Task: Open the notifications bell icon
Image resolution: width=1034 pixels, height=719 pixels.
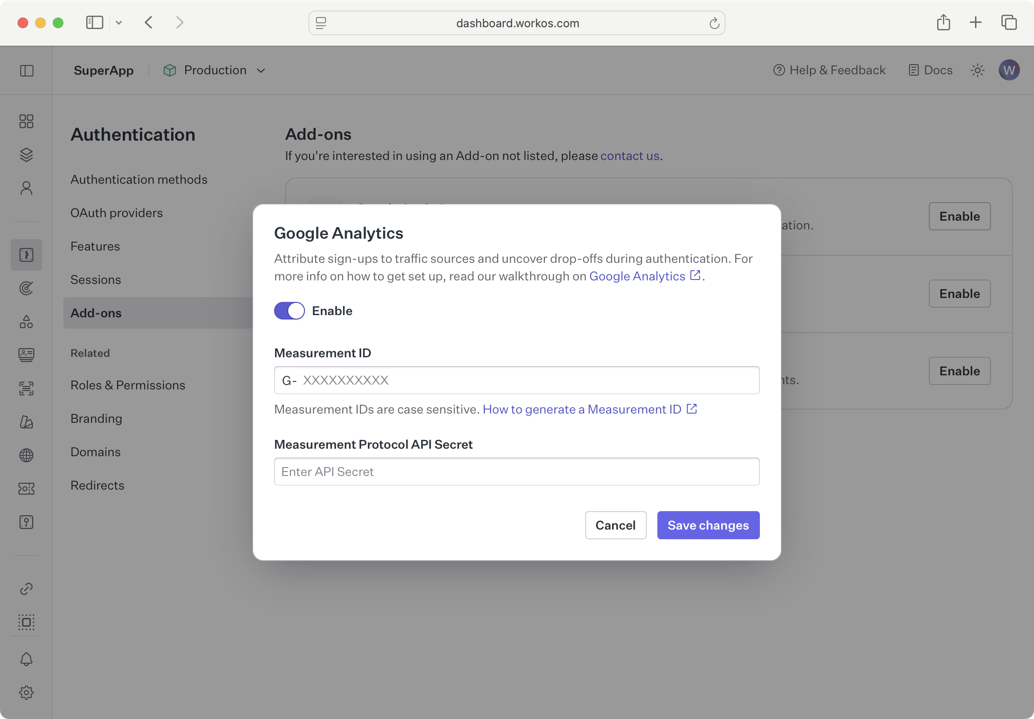Action: (26, 660)
